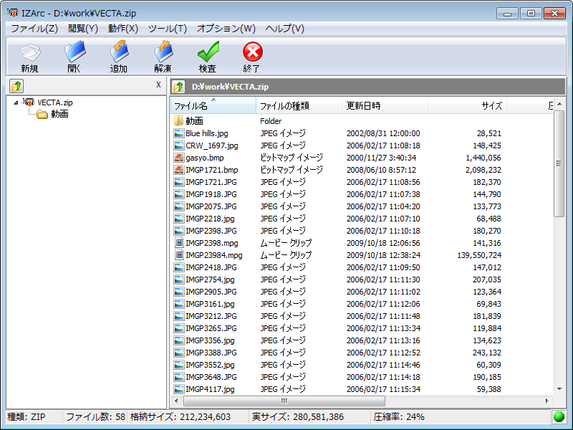Click the IMGP1721.bmp bitmap file icon
573x430 pixels.
(178, 170)
